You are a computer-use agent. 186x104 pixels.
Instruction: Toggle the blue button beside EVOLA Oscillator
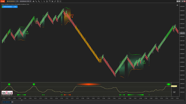15,7
